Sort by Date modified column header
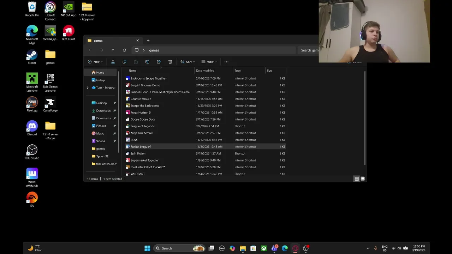452x254 pixels. (x=214, y=71)
